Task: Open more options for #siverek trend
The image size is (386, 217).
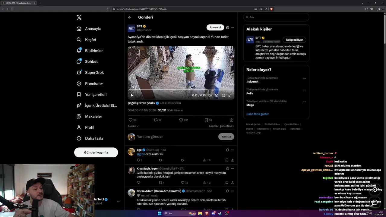Action: [x=304, y=78]
